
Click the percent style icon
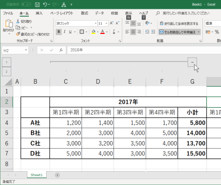pos(217,32)
